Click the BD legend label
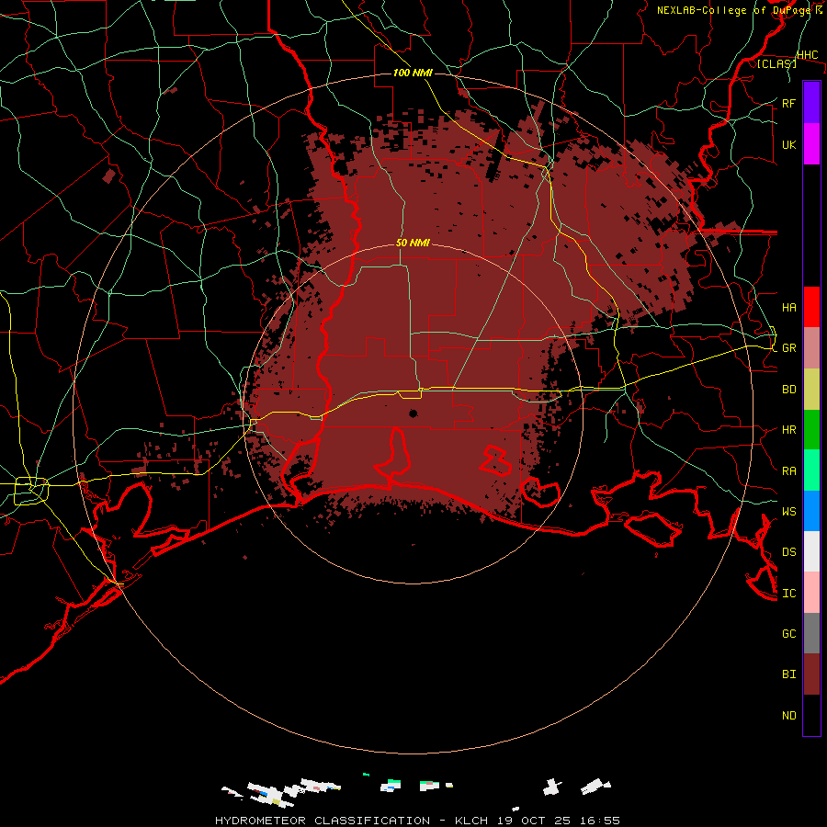 788,390
